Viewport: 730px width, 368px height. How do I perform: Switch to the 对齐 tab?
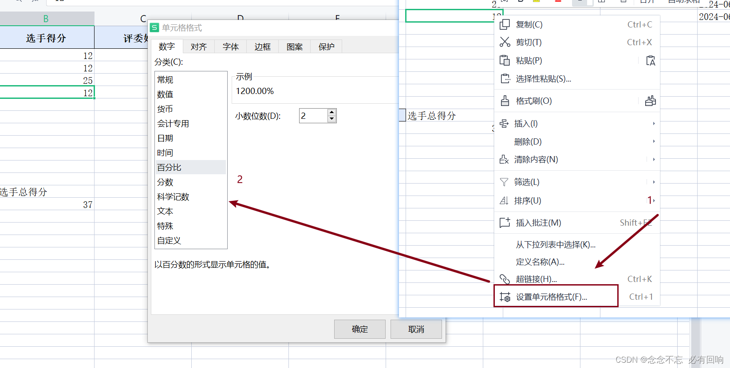pos(199,47)
